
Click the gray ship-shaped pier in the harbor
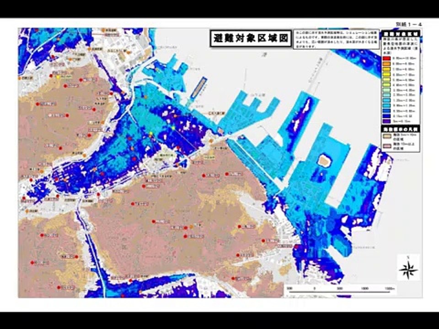(198, 88)
